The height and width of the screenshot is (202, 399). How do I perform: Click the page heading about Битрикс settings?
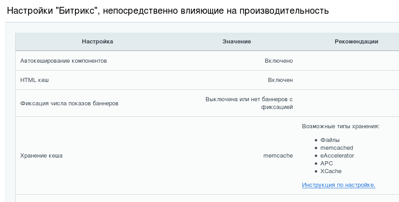point(167,11)
